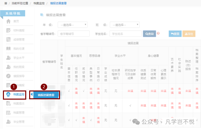Open 填报进展查看 breadcrumb link
Image resolution: width=201 pixels, height=130 pixels.
pos(58,3)
